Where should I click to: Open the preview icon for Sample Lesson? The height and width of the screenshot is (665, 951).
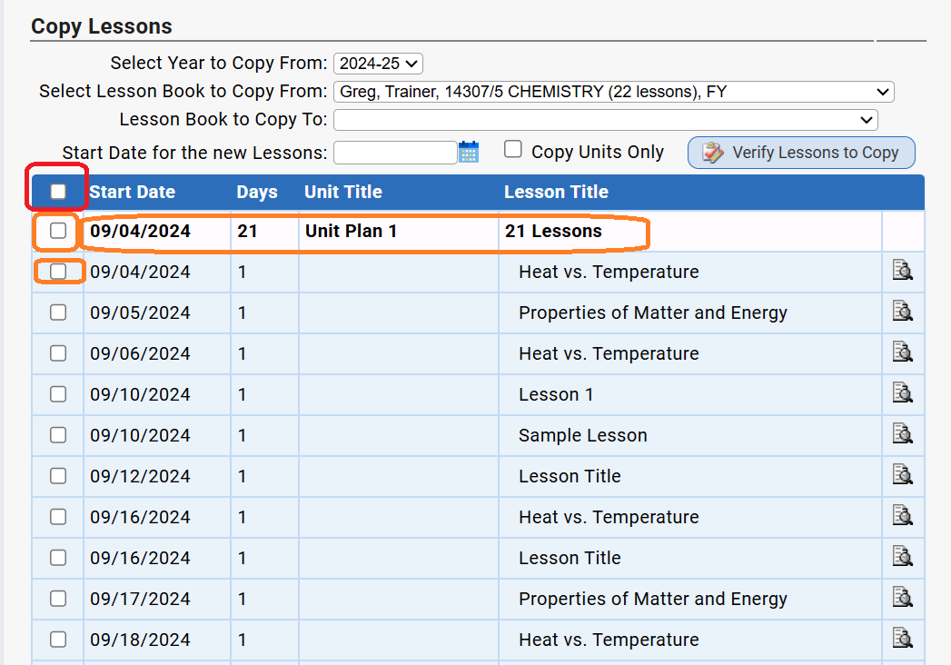[903, 434]
